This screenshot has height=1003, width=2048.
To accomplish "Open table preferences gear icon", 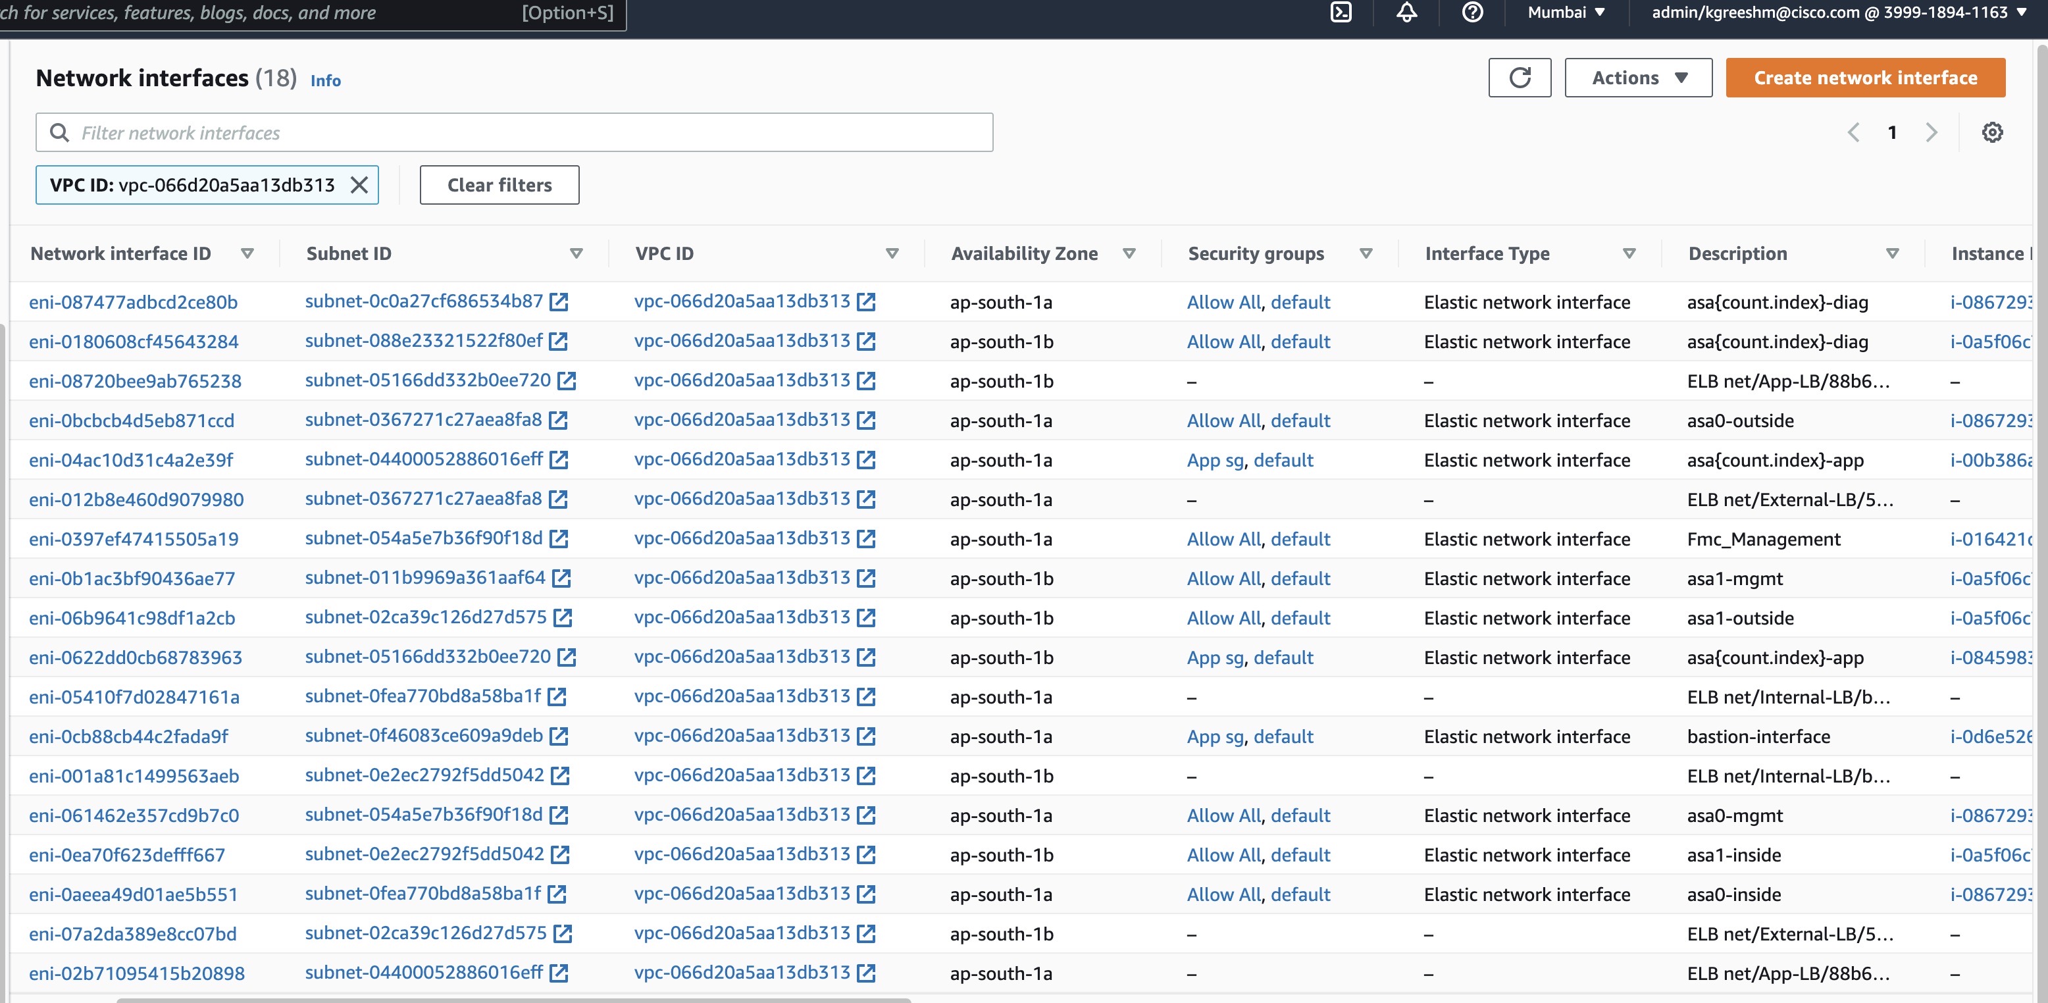I will click(1991, 133).
